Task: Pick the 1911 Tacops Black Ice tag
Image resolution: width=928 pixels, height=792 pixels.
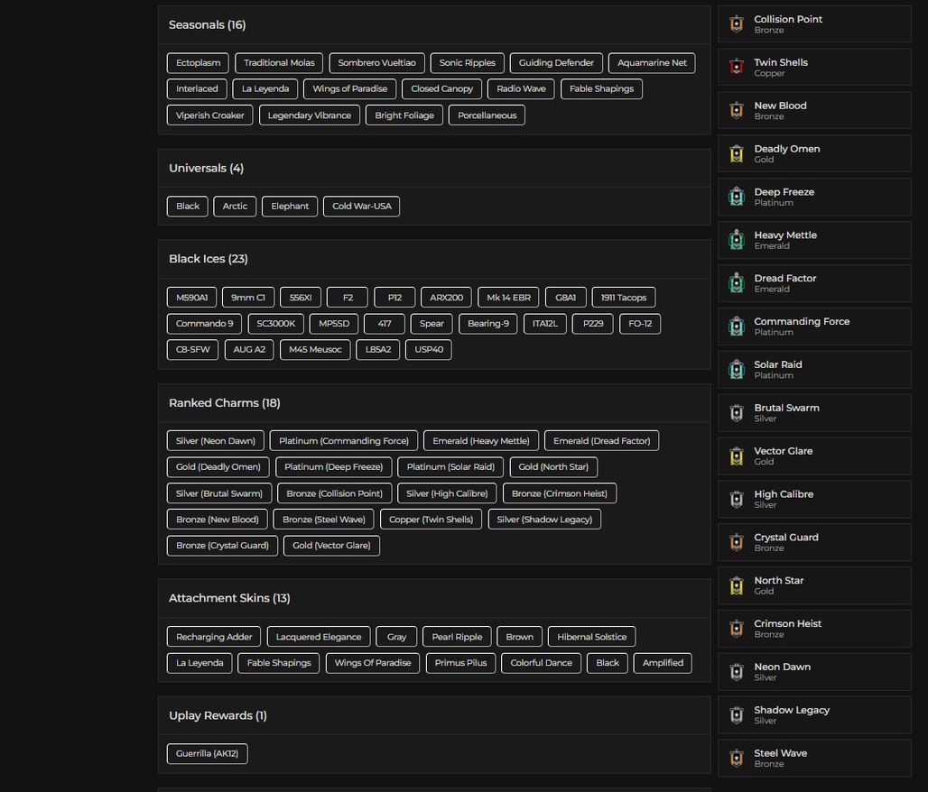Action: coord(623,298)
